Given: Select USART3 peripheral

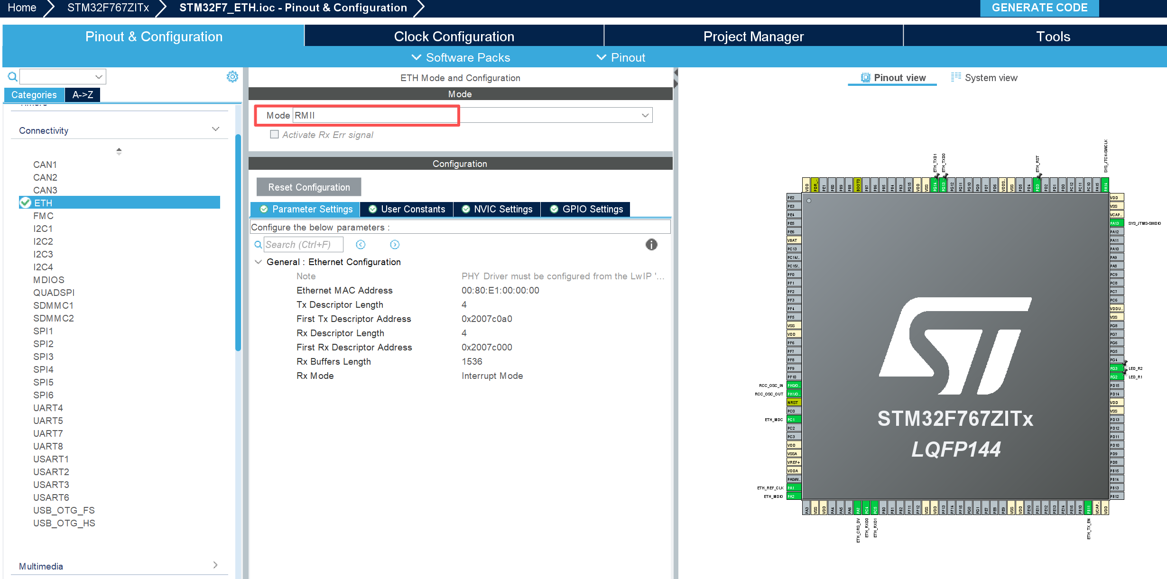Looking at the screenshot, I should [x=51, y=485].
